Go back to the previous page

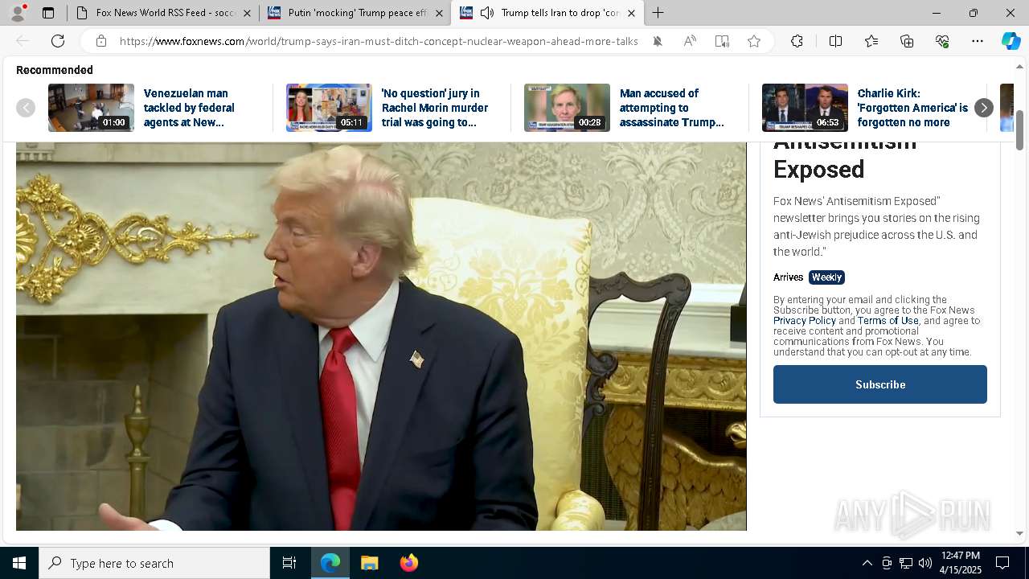23,41
